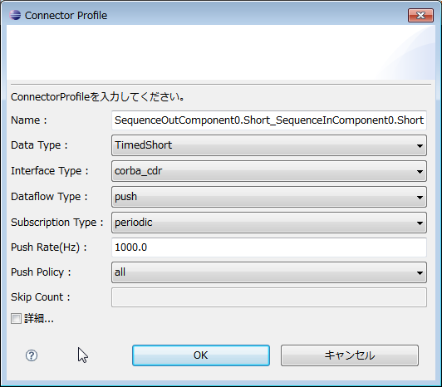
Task: Enable the 詳細... details checkbox
Action: coord(16,319)
